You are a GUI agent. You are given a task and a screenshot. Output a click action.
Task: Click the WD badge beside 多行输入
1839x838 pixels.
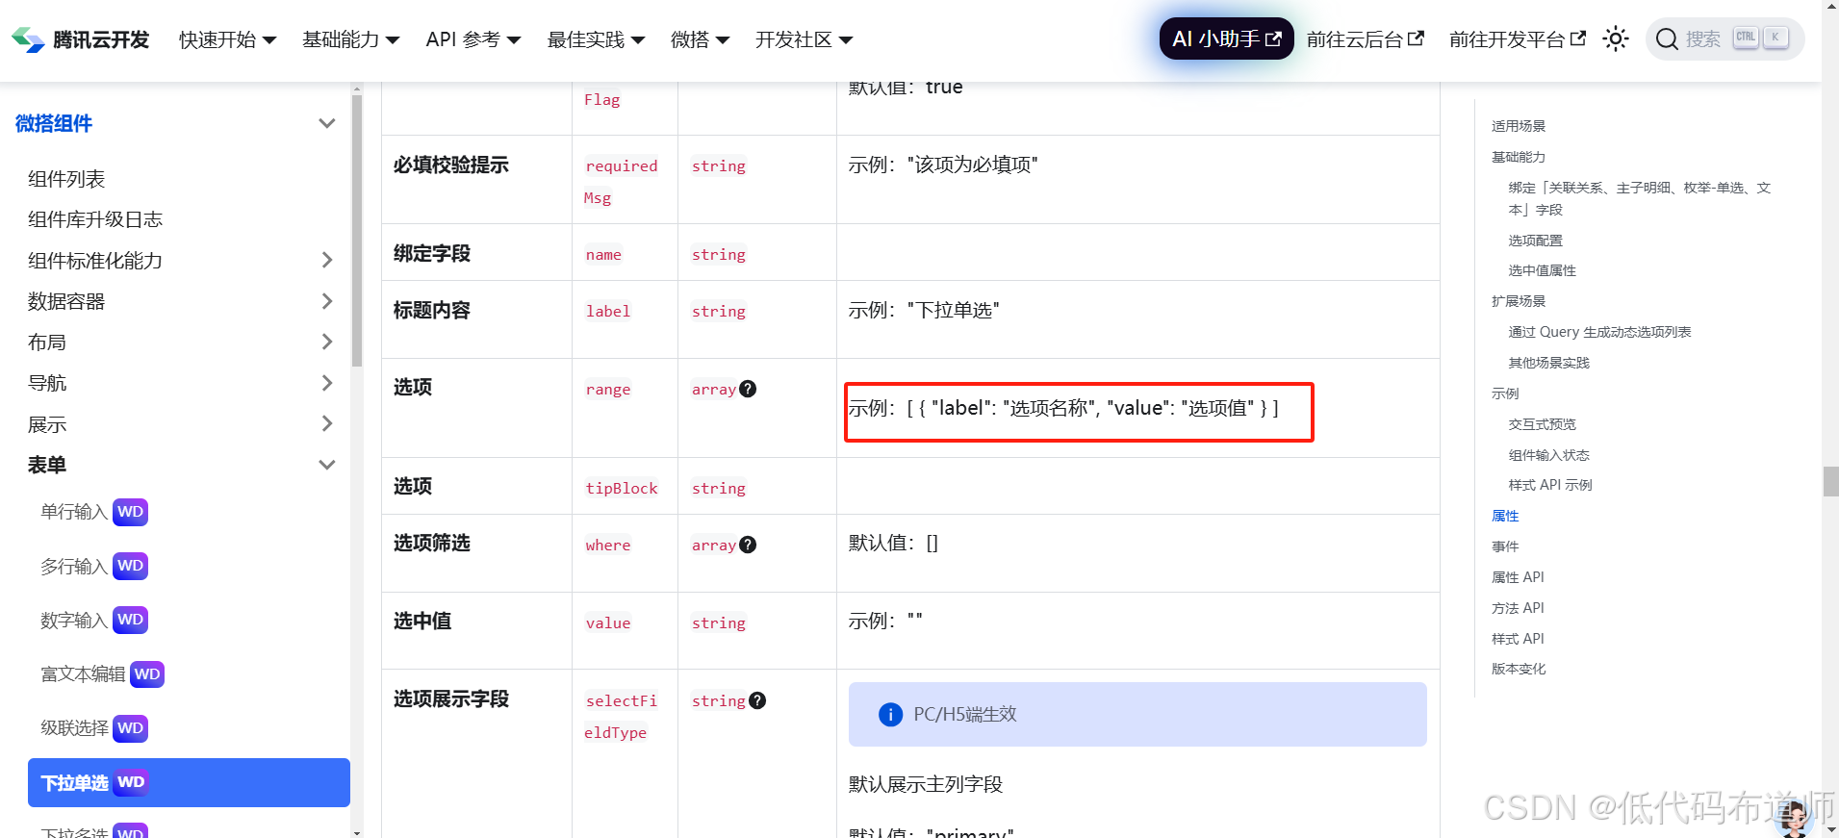[130, 566]
